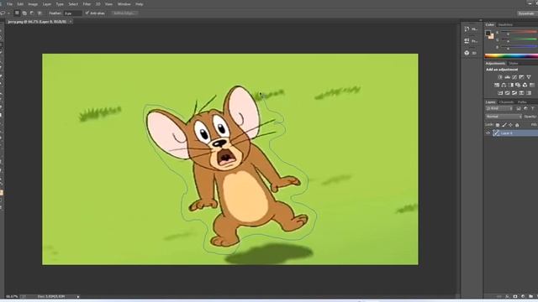This screenshot has height=302, width=538.
Task: Add a Hue/Saturation adjustment
Action: (497, 85)
